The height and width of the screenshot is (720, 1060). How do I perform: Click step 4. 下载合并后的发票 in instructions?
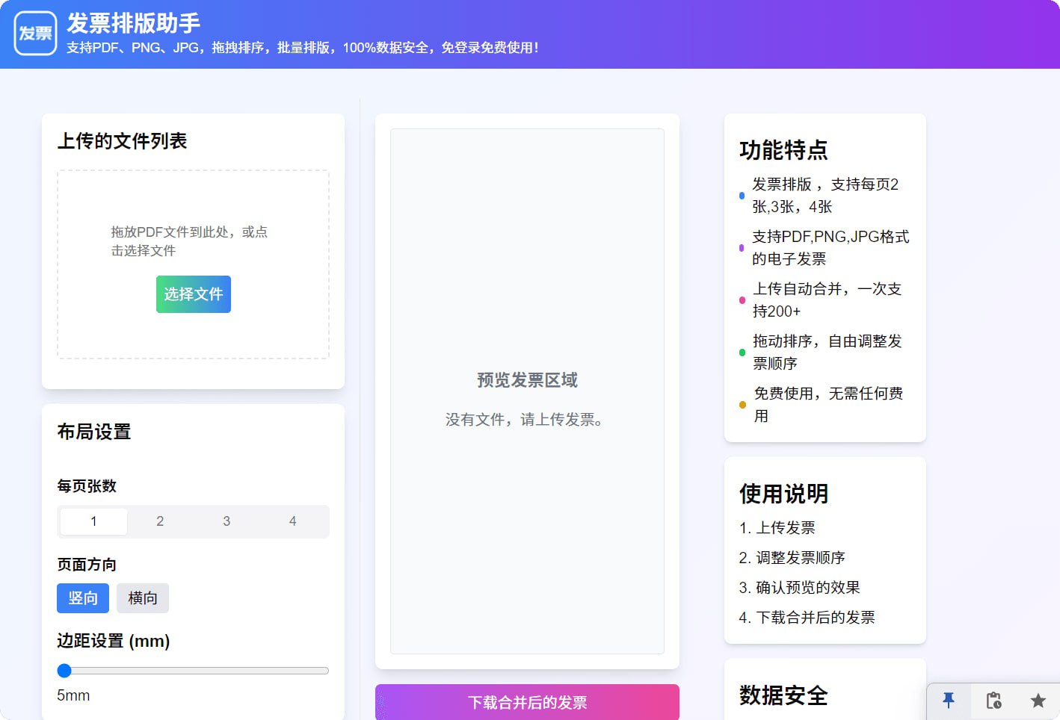click(x=807, y=618)
